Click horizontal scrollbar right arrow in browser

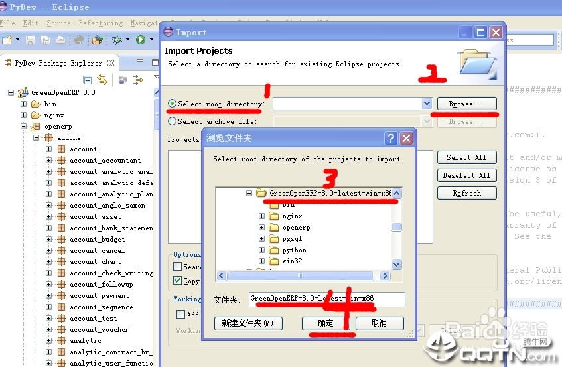(385, 275)
